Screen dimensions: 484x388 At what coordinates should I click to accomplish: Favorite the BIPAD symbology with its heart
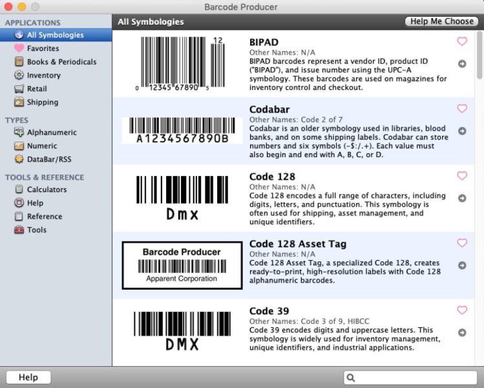tap(462, 41)
